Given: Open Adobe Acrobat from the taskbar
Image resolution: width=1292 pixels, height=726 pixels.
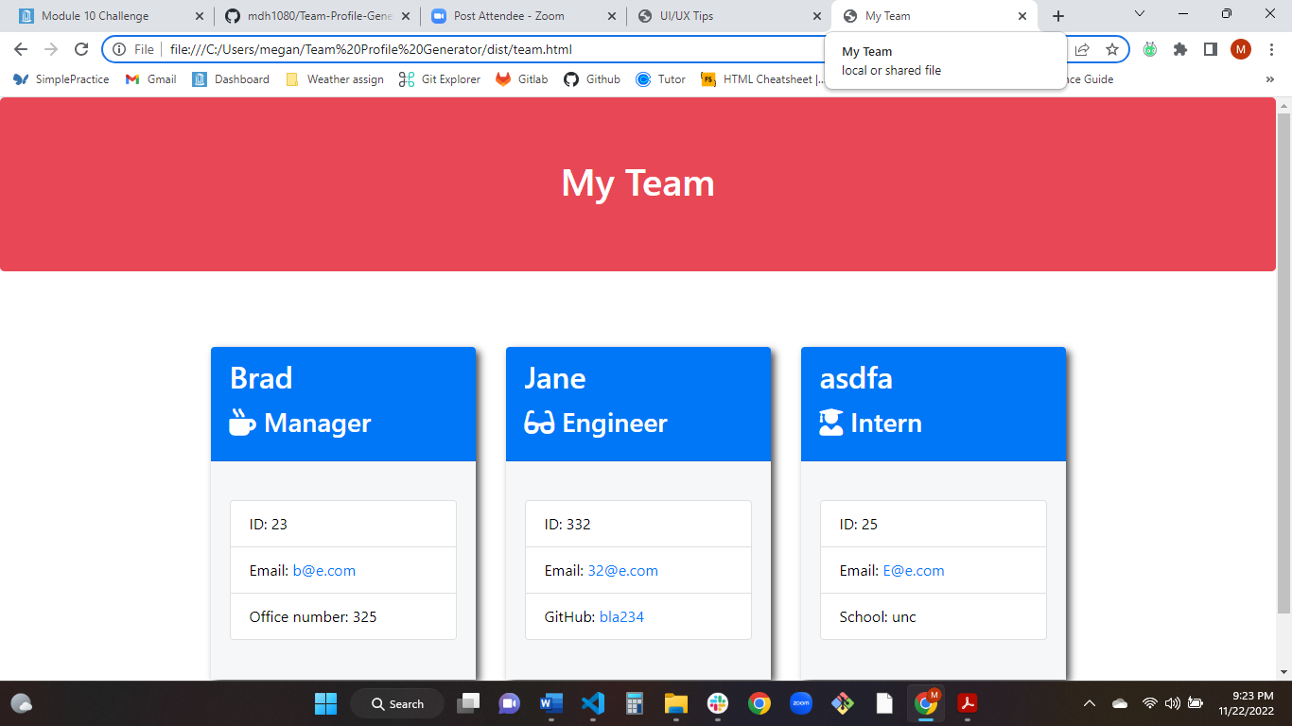Looking at the screenshot, I should pos(968,703).
